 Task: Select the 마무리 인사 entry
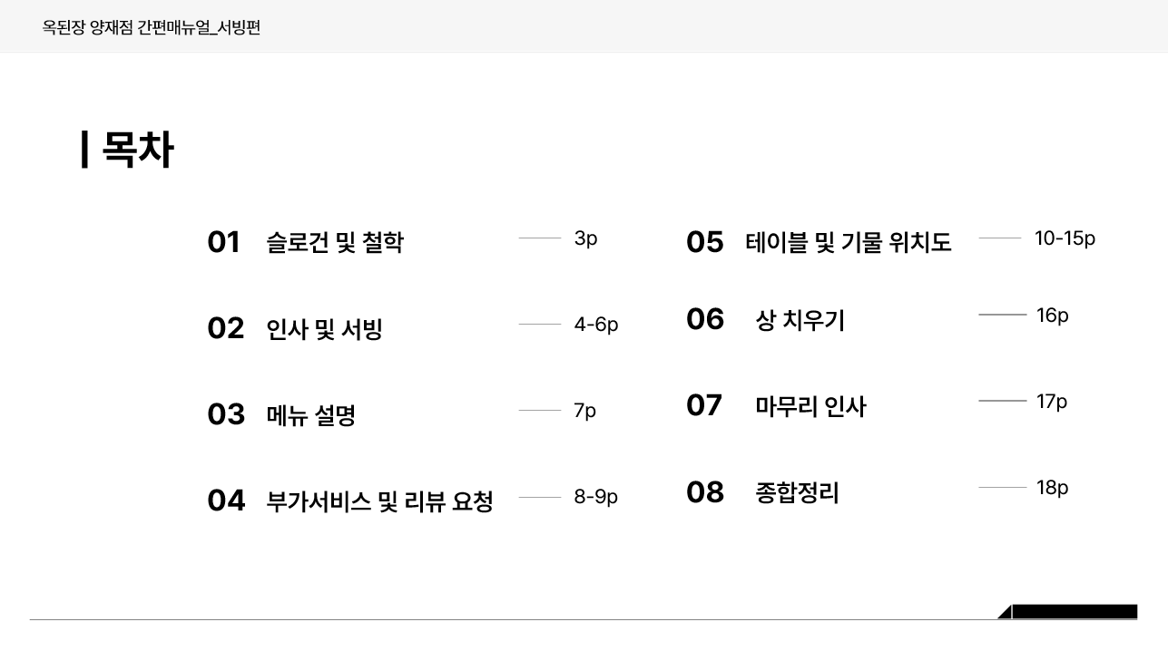click(x=810, y=406)
